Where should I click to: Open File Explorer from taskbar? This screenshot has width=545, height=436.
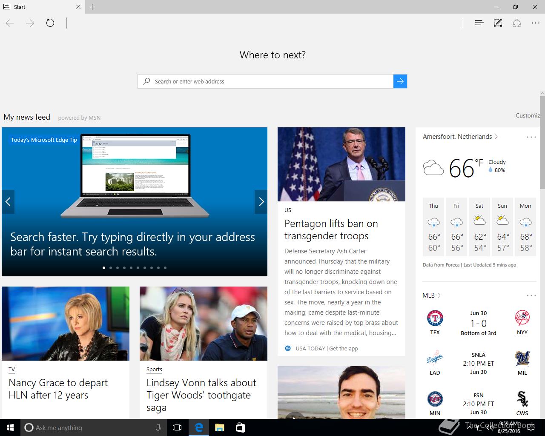pyautogui.click(x=219, y=427)
